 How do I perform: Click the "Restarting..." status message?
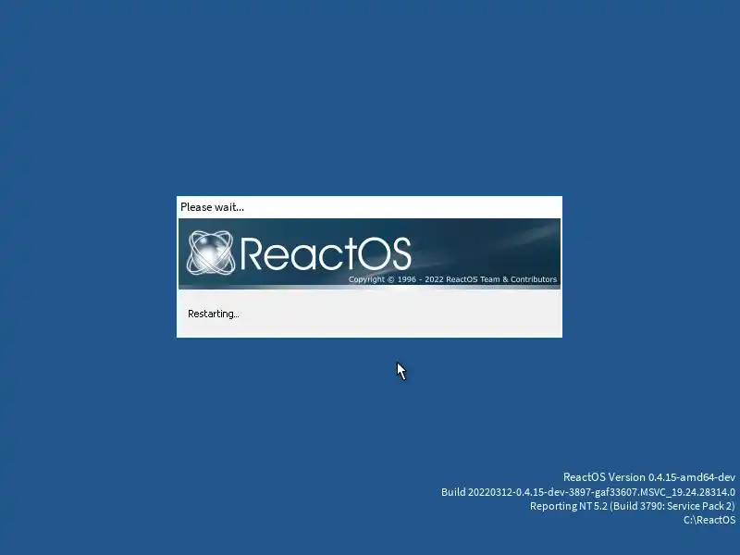coord(214,314)
